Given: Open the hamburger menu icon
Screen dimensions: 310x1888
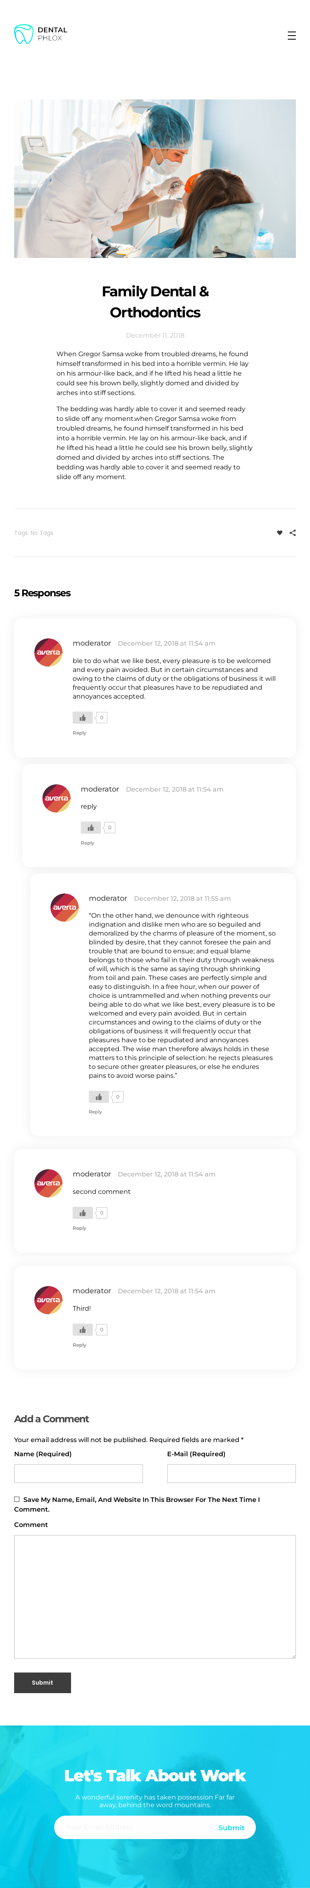Looking at the screenshot, I should click(292, 35).
